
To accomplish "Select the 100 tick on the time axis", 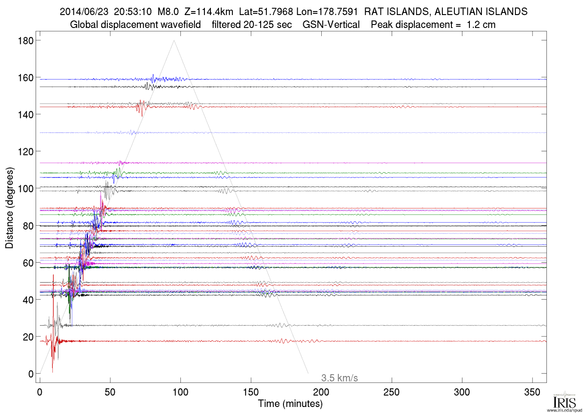I will 180,392.
